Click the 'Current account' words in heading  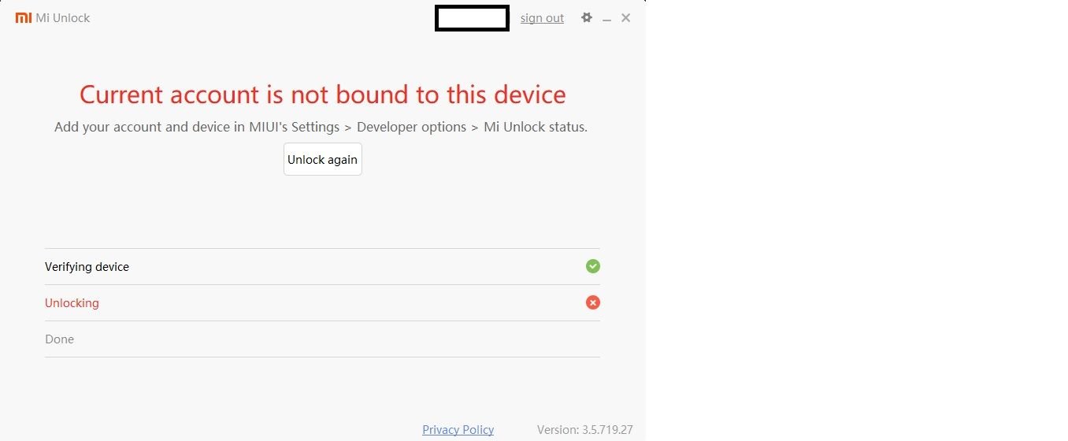pos(170,94)
